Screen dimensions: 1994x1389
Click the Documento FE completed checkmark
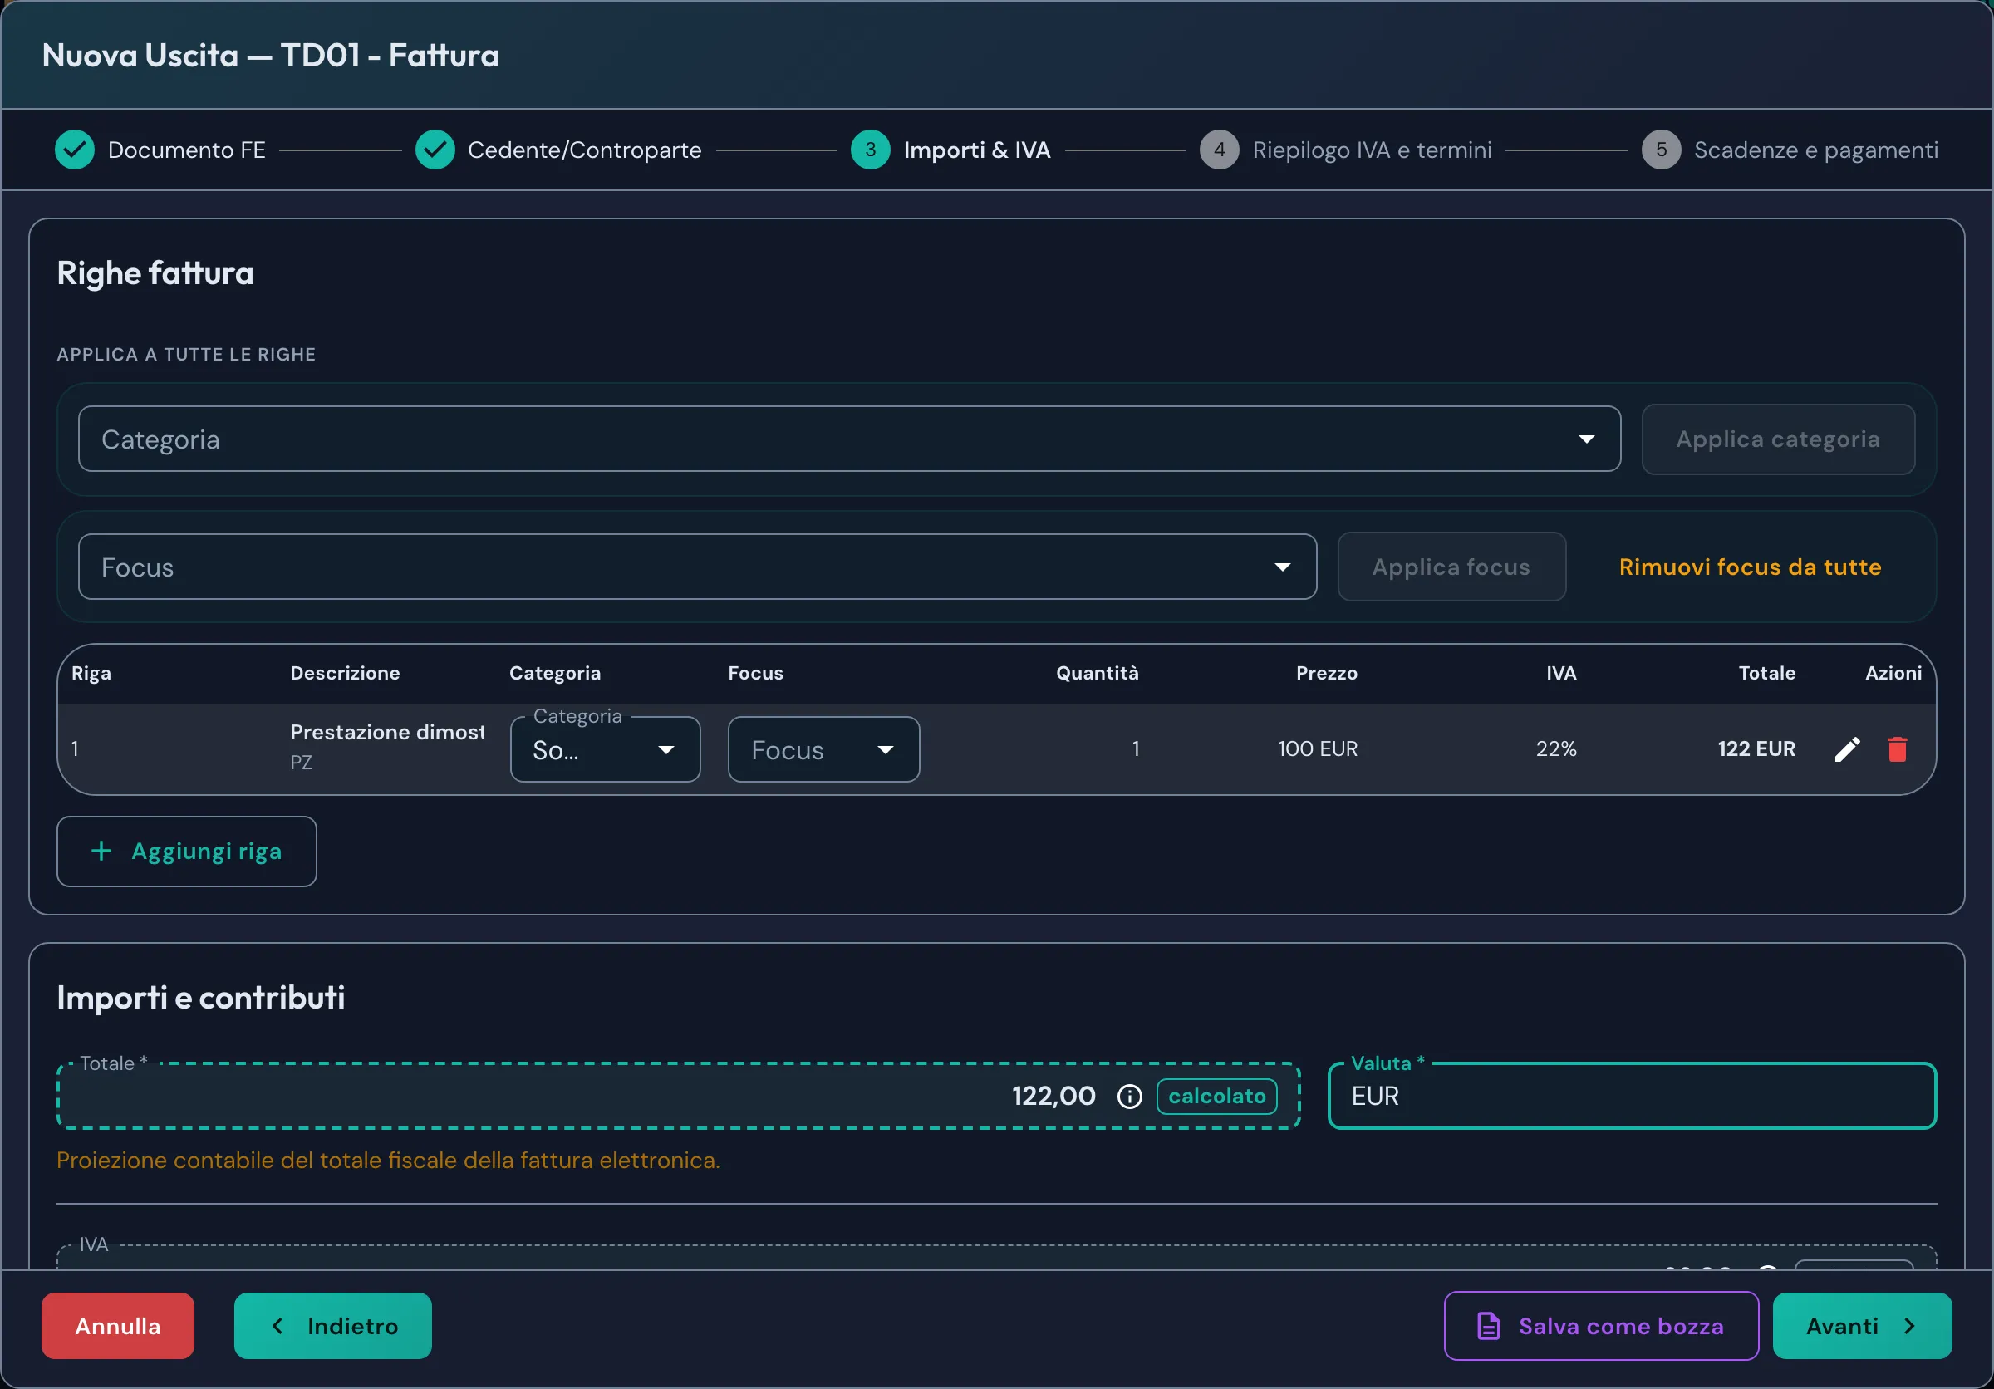[75, 150]
